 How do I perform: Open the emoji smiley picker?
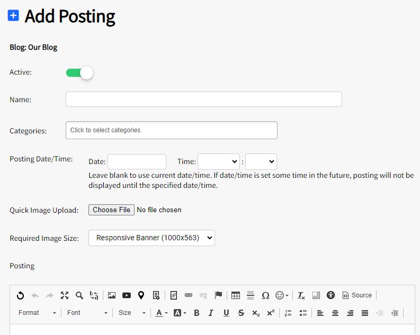(282, 295)
